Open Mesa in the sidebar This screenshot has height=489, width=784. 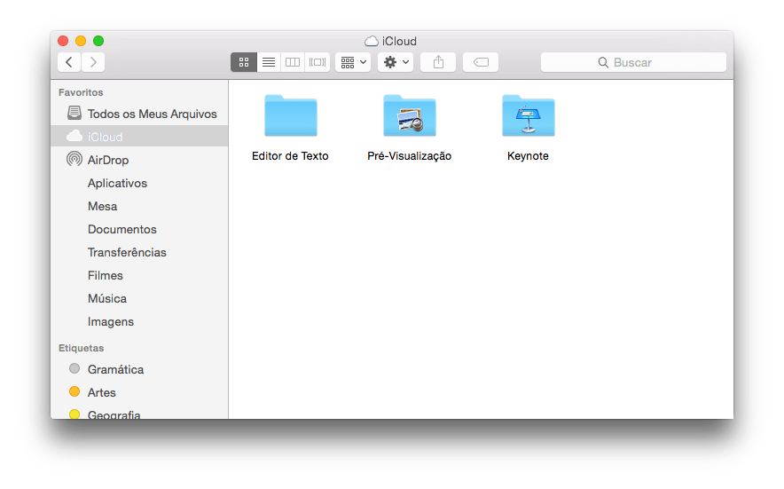pyautogui.click(x=139, y=206)
